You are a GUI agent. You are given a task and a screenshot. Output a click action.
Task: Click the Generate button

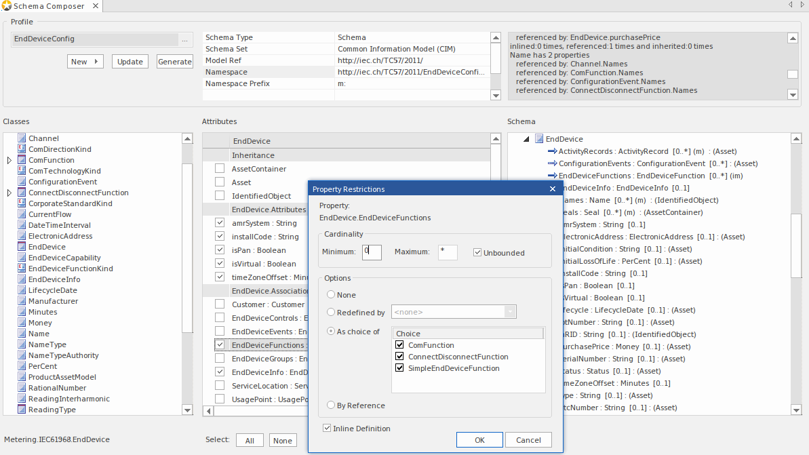point(174,62)
